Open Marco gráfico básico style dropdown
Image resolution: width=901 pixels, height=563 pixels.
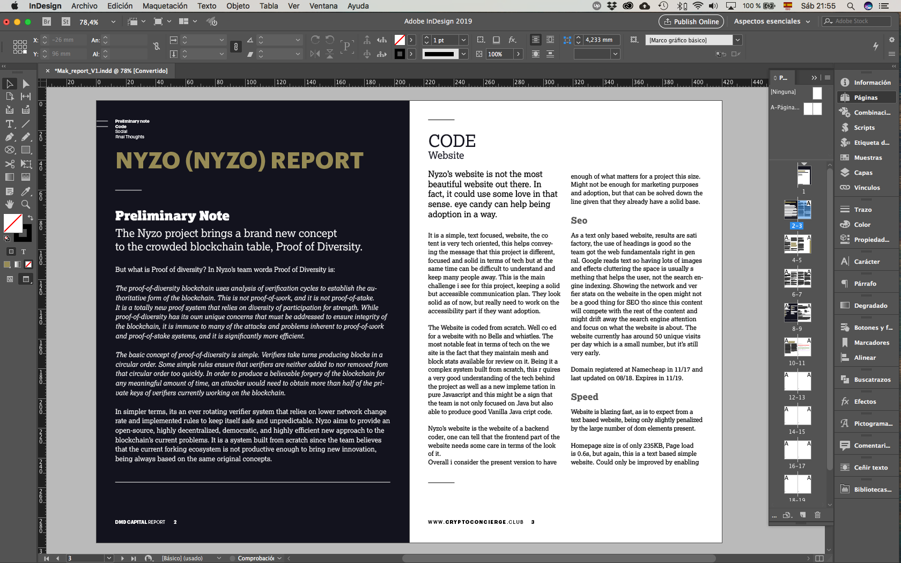click(x=738, y=40)
